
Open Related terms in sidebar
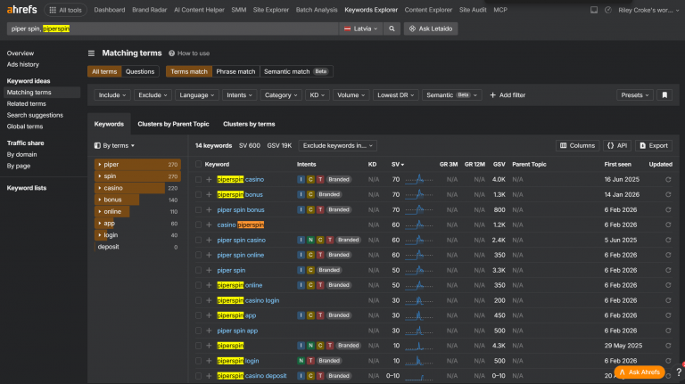(x=26, y=104)
